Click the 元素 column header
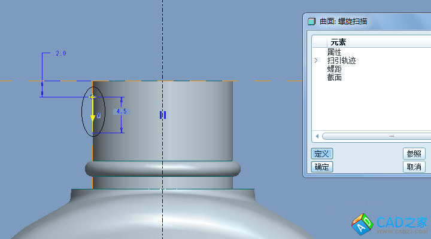The width and height of the screenshot is (431, 239). point(338,42)
